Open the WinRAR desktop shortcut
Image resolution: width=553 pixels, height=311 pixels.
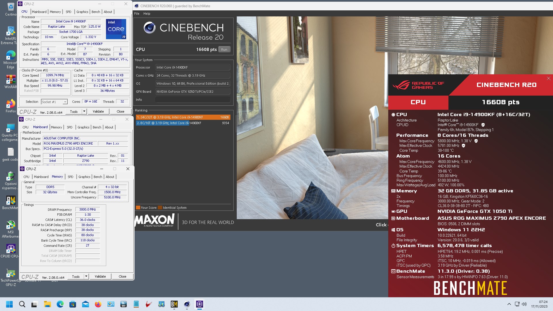point(11,82)
